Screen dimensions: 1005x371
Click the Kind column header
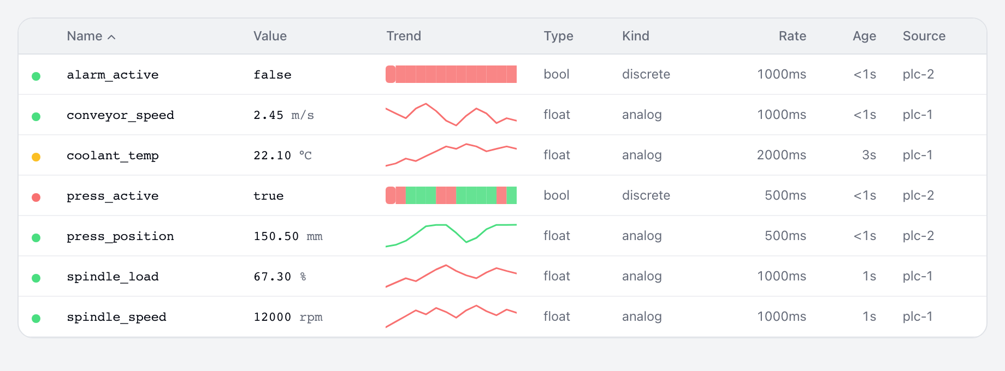coord(636,36)
